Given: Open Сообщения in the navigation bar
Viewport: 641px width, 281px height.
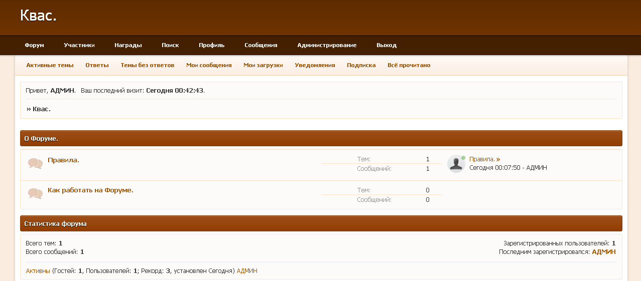Looking at the screenshot, I should pyautogui.click(x=261, y=45).
